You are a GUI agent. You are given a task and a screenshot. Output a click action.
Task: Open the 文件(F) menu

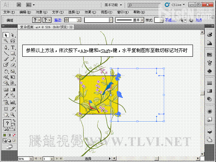(x=9, y=12)
